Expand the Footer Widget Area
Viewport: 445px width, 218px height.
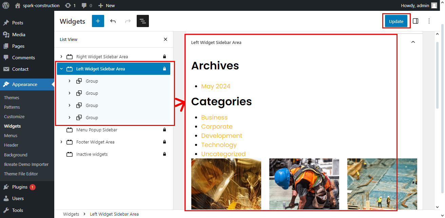coord(61,142)
